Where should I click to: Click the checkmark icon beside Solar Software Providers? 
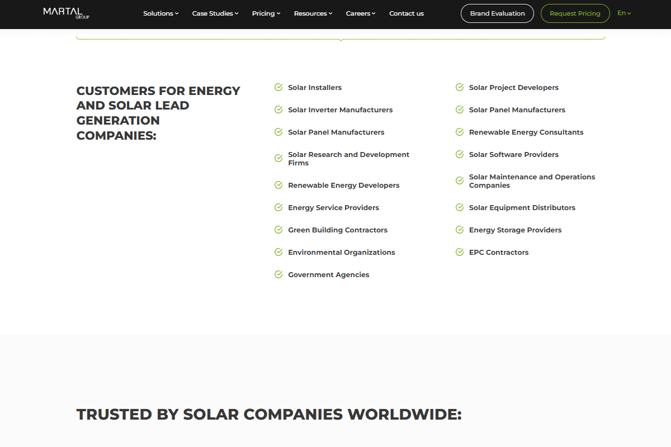[x=460, y=154]
